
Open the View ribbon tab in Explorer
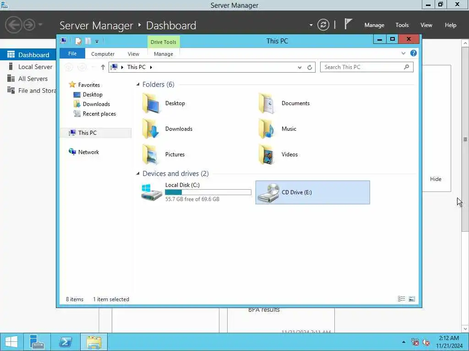point(133,54)
